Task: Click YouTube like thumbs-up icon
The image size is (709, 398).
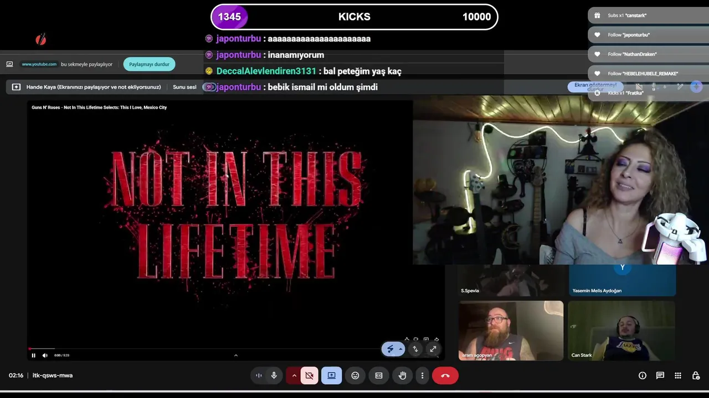Action: (x=407, y=339)
